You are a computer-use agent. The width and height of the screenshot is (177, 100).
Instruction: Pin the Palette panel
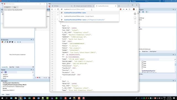point(31,70)
